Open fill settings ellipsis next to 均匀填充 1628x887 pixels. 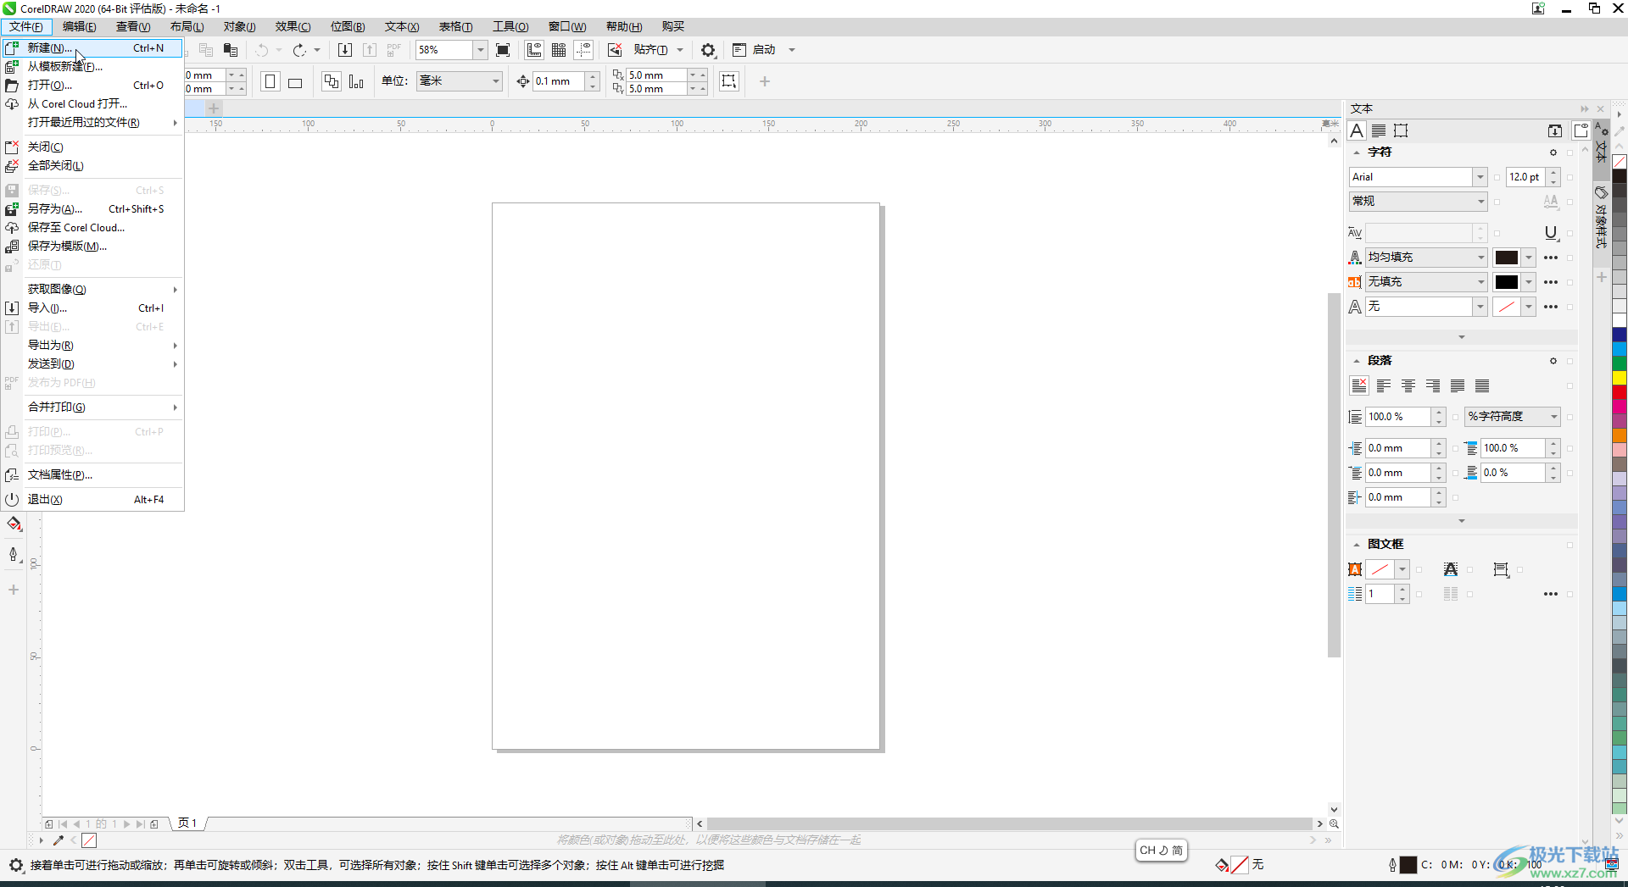point(1551,258)
